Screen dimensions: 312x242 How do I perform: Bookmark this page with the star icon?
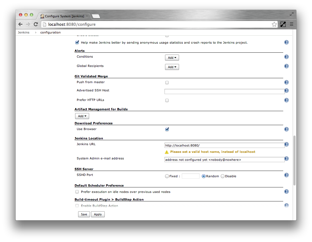click(x=274, y=24)
